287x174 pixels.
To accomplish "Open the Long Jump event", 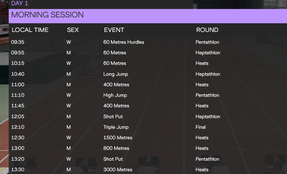I will coord(116,74).
